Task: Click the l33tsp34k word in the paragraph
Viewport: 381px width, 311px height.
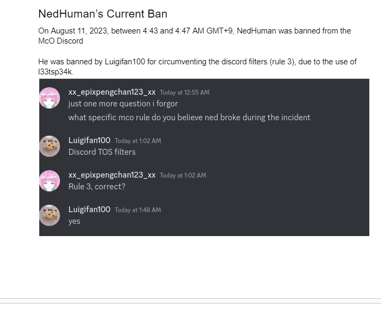Action: (56, 72)
